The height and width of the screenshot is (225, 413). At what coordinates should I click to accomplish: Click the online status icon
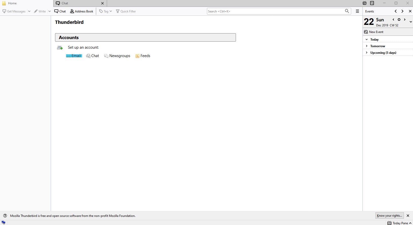click(4, 222)
